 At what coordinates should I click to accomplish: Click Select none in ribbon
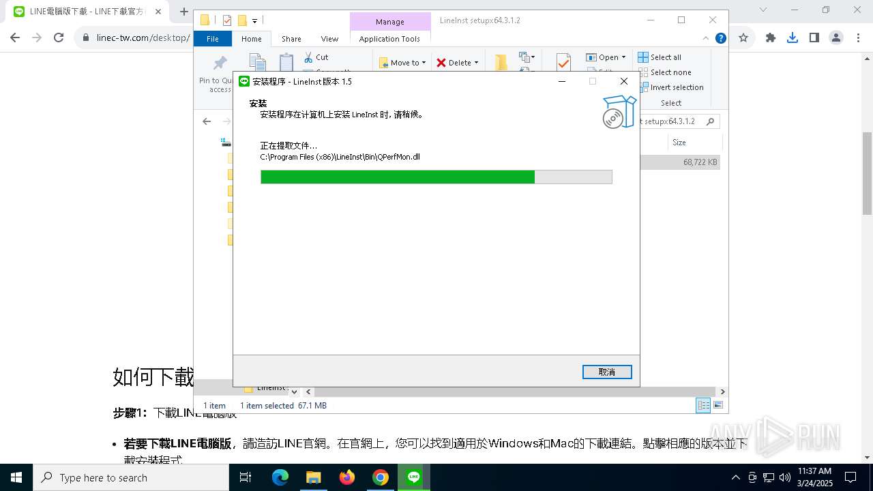(664, 72)
